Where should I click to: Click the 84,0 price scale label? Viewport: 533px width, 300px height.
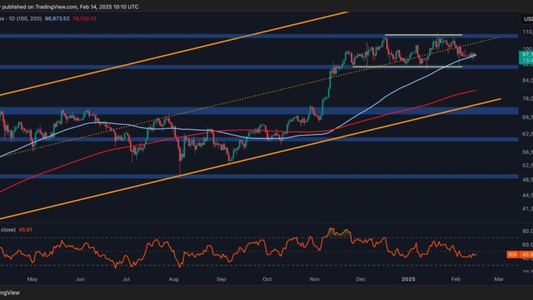coord(527,81)
